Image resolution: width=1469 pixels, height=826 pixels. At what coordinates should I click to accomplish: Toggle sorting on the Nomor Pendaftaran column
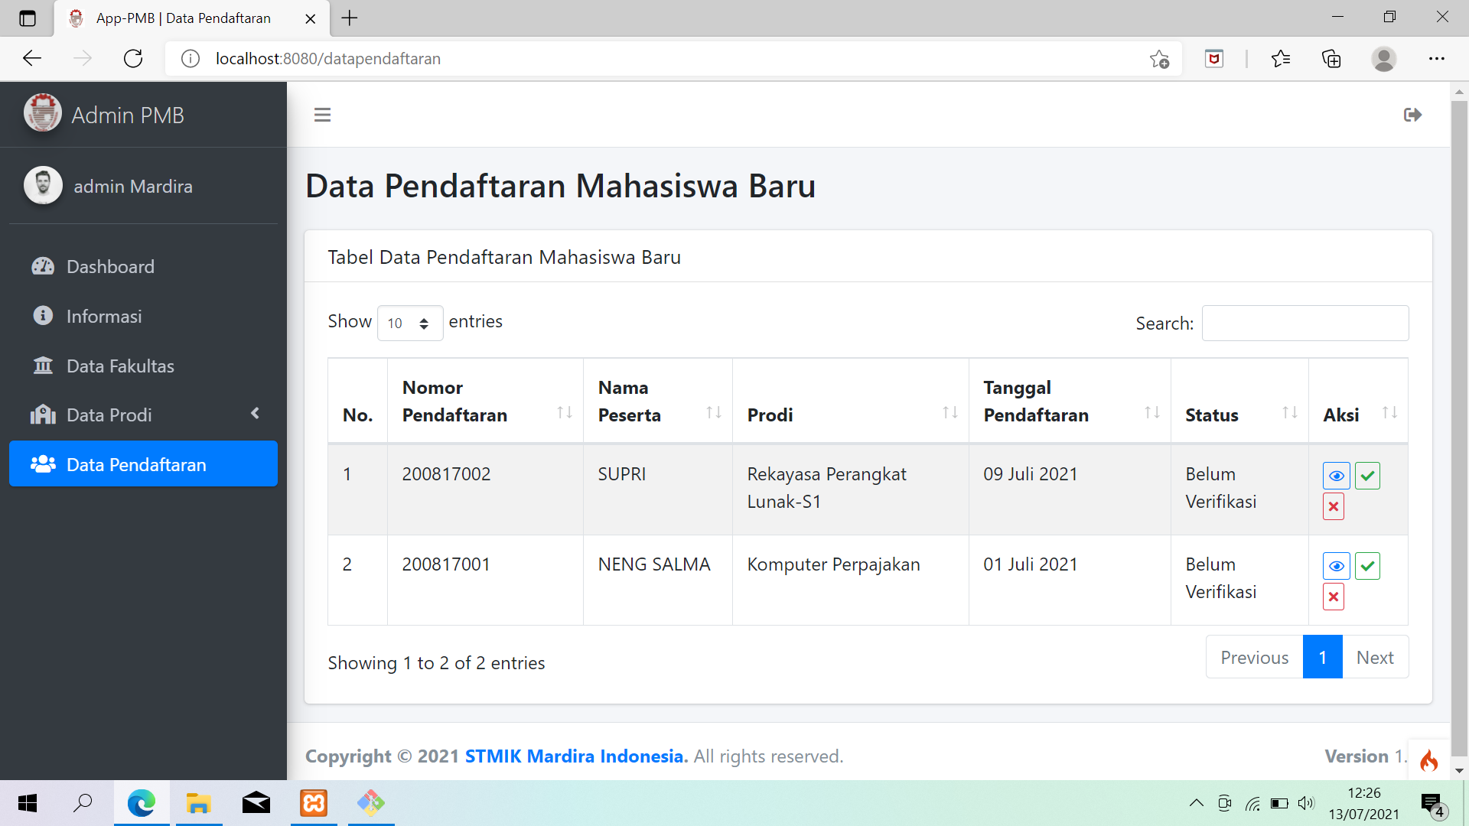564,413
